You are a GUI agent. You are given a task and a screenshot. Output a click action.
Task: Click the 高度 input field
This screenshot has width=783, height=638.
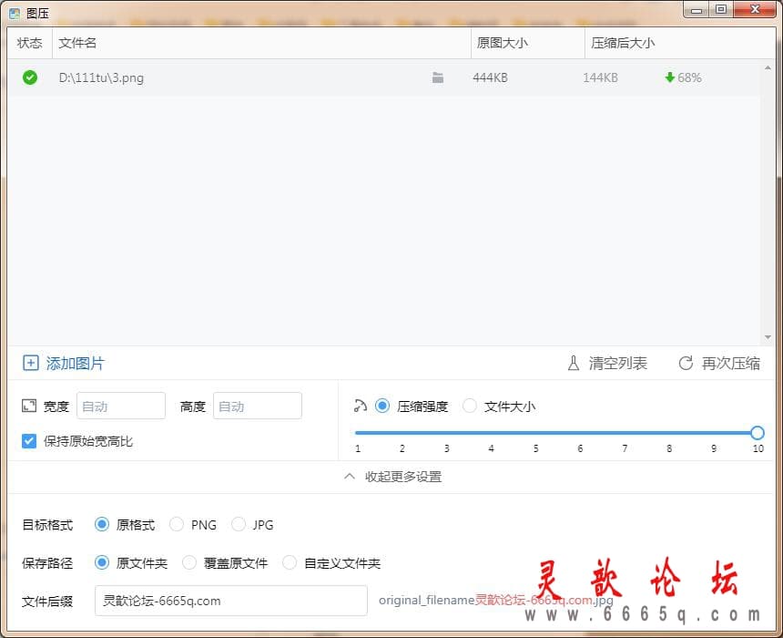coord(257,406)
